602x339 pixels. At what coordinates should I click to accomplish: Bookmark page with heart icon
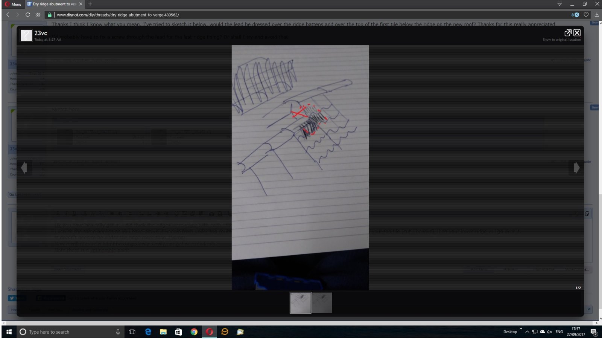coord(586,15)
